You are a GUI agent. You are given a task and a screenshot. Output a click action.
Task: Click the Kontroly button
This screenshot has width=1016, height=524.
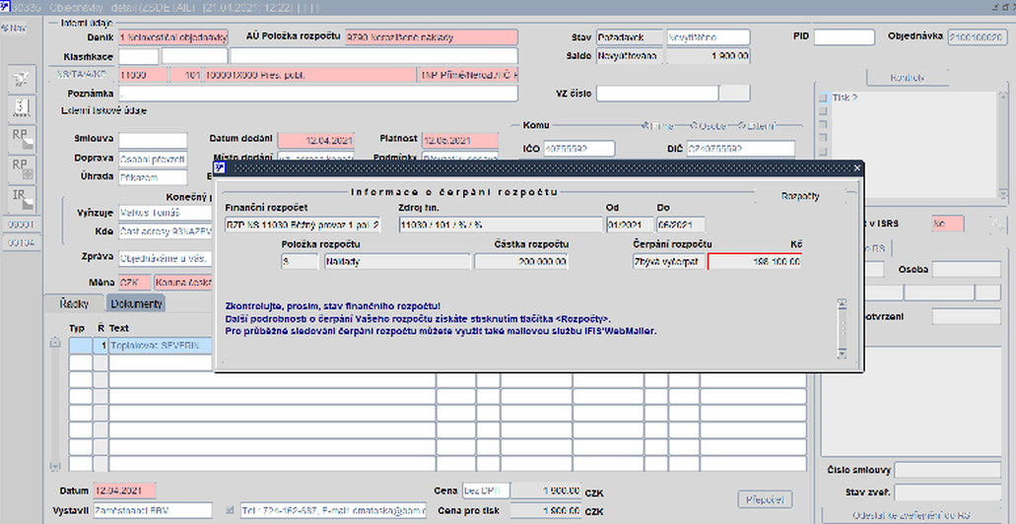pyautogui.click(x=908, y=78)
